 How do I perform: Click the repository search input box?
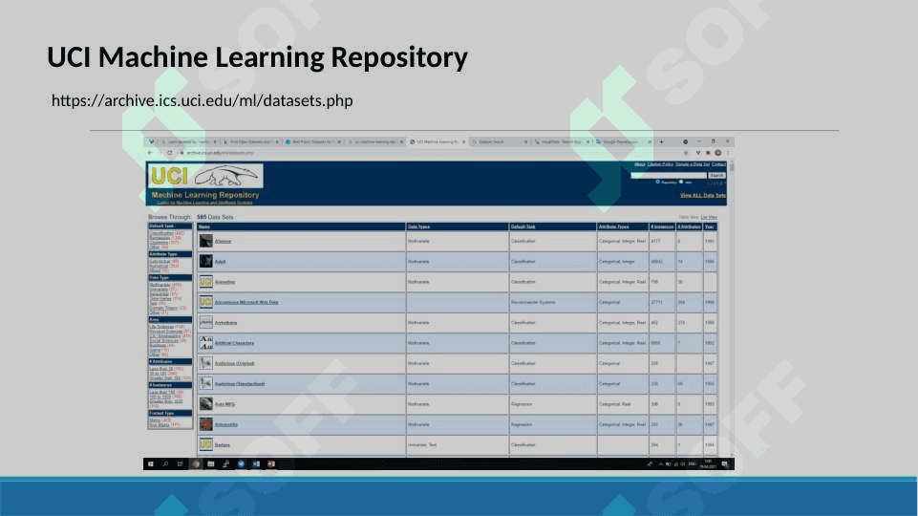coord(669,175)
